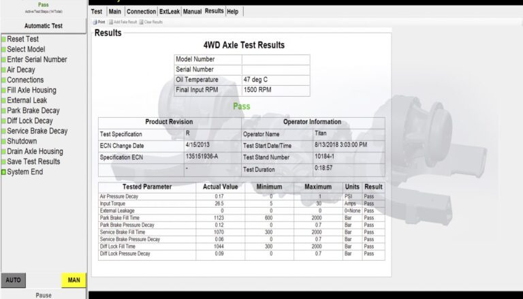Click status indicator next to Air Decay
The height and width of the screenshot is (299, 523).
coord(3,70)
